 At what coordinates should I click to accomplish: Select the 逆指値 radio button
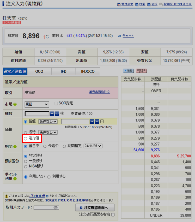click(26, 139)
